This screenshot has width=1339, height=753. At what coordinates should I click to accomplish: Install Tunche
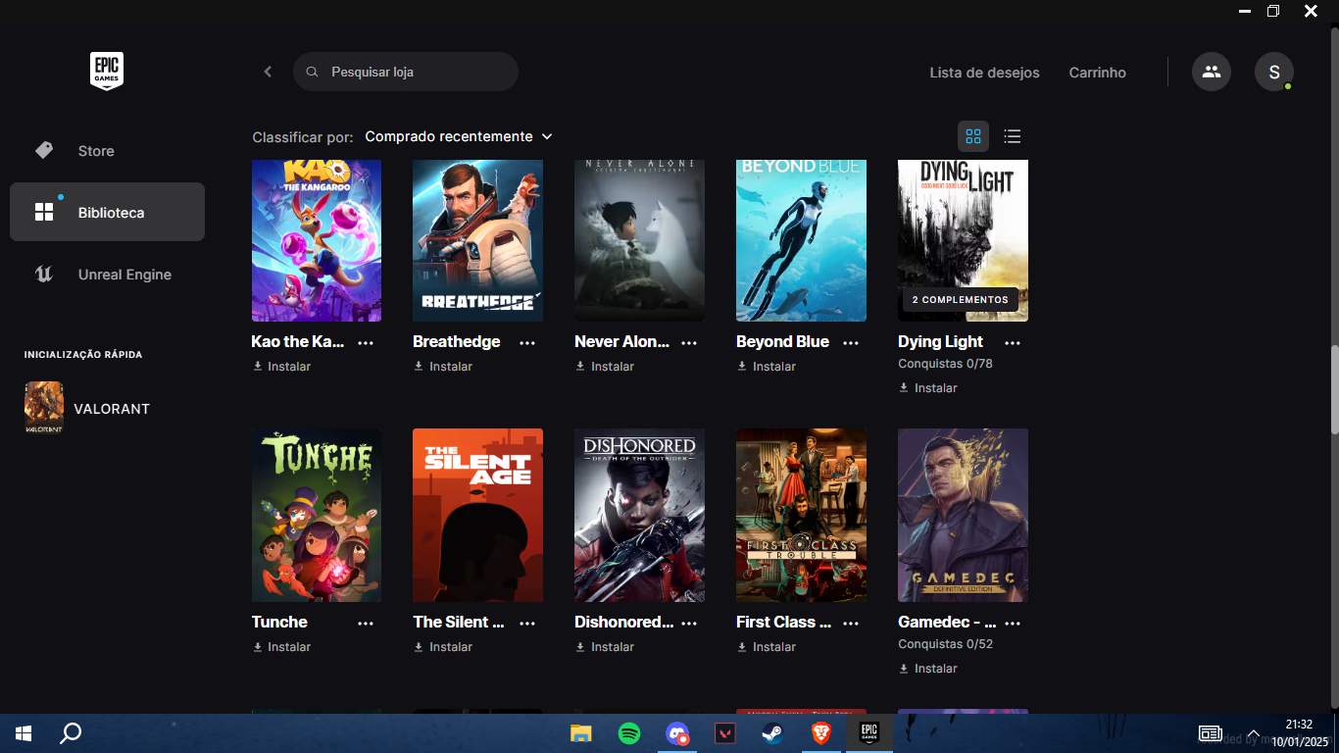point(281,647)
